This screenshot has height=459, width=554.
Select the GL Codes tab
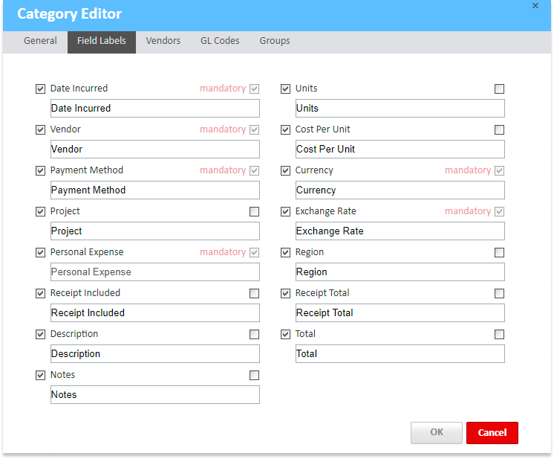pyautogui.click(x=220, y=41)
